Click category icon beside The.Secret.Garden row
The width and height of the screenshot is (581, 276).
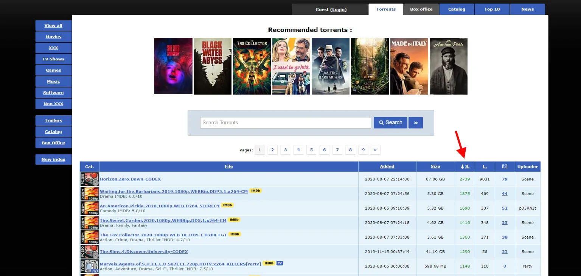pyautogui.click(x=90, y=223)
